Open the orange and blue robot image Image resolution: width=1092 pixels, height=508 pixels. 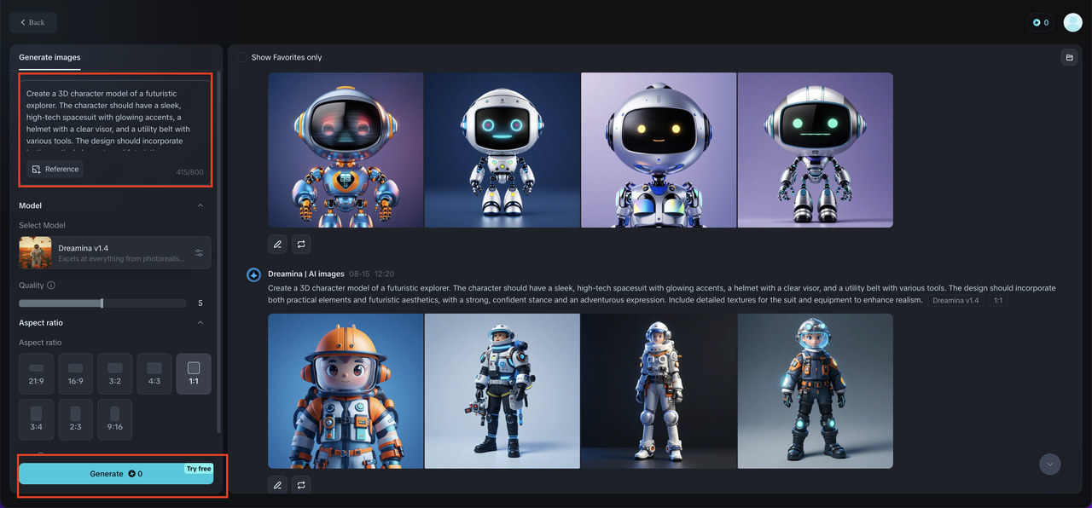pyautogui.click(x=346, y=150)
